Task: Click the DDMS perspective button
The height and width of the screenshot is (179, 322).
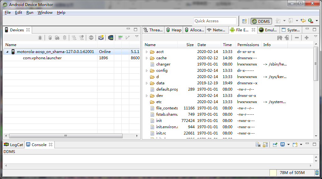Action: [261, 21]
